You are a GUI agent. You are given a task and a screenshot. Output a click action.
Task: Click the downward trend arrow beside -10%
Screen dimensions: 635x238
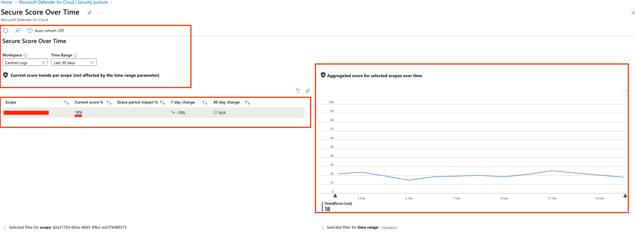(x=172, y=113)
